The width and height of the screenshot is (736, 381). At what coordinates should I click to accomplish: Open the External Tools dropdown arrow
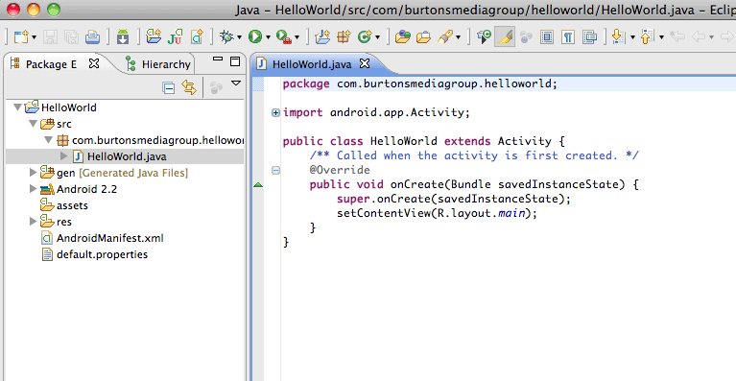[x=297, y=37]
